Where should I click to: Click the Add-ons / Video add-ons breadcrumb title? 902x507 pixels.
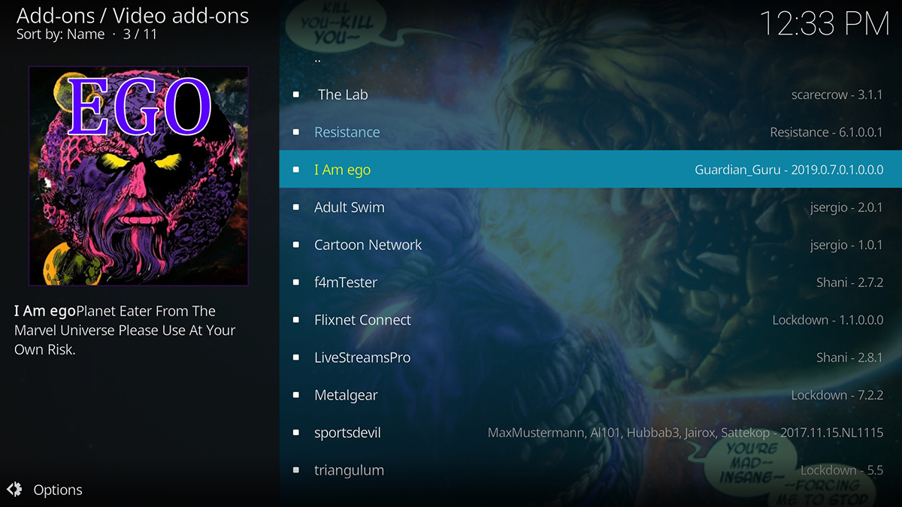point(132,15)
